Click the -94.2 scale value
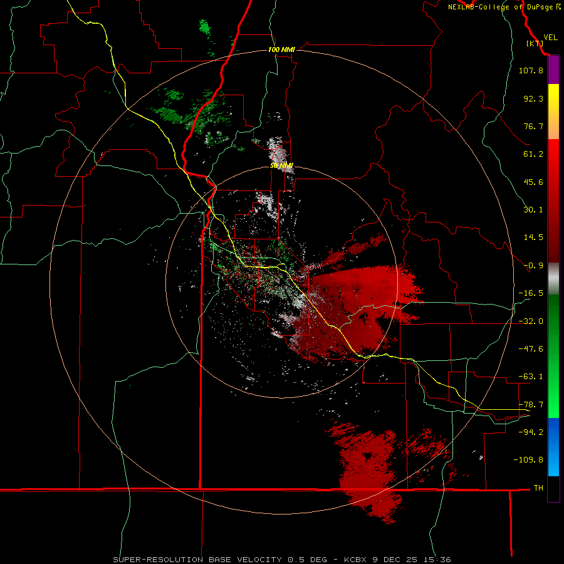The width and height of the screenshot is (564, 564). click(531, 432)
